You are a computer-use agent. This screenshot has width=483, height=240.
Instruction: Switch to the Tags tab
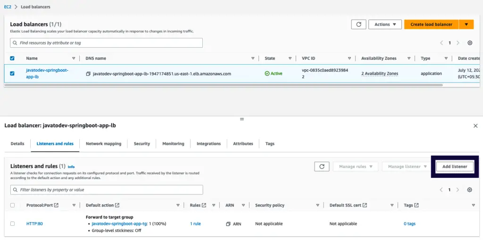(270, 143)
